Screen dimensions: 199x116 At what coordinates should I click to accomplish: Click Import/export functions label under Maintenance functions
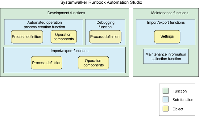pyautogui.click(x=166, y=23)
